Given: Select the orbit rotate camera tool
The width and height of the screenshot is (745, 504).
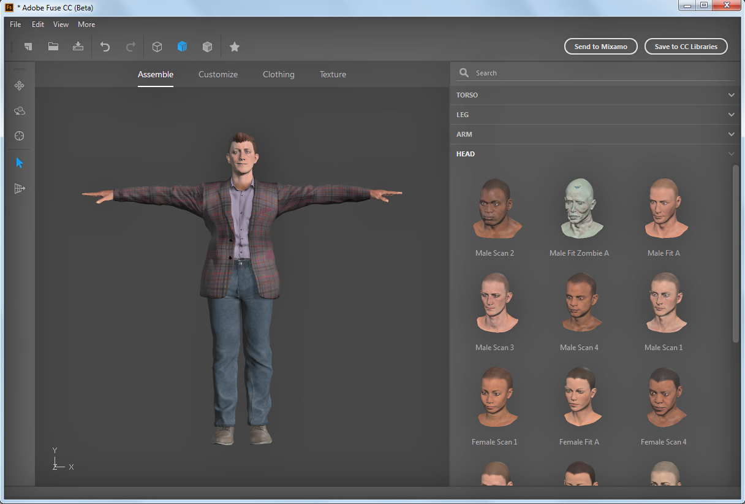Looking at the screenshot, I should pyautogui.click(x=19, y=111).
